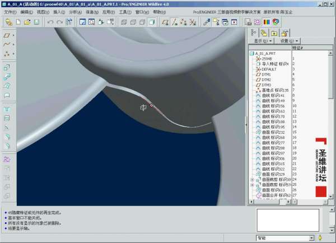This screenshot has height=243, width=336.
Task: Click the datum plane tool in side toolbar
Action: (x=7, y=35)
